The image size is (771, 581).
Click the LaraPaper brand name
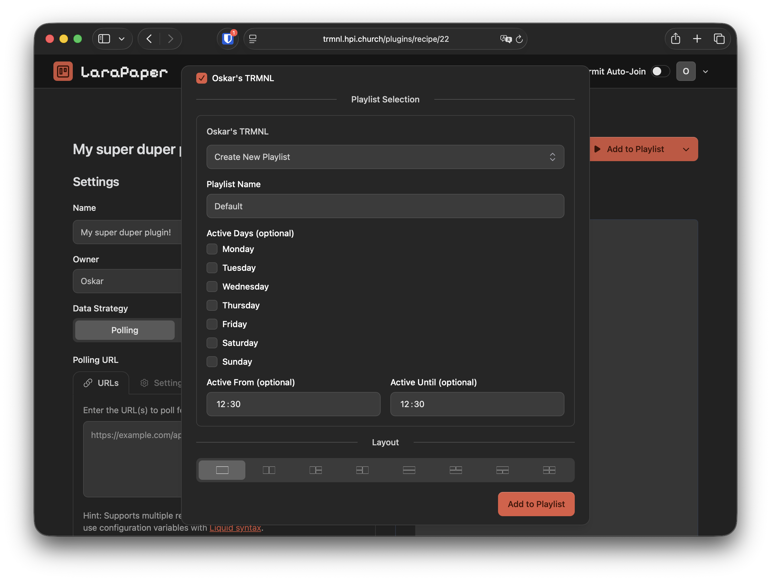(x=124, y=72)
